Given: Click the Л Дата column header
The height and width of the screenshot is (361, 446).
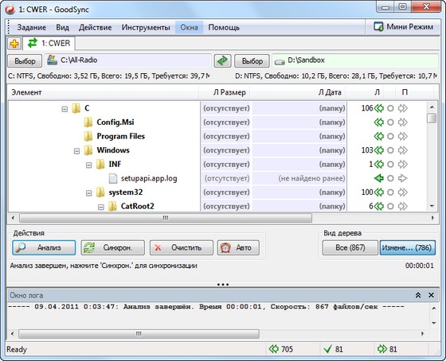Looking at the screenshot, I should (x=298, y=92).
